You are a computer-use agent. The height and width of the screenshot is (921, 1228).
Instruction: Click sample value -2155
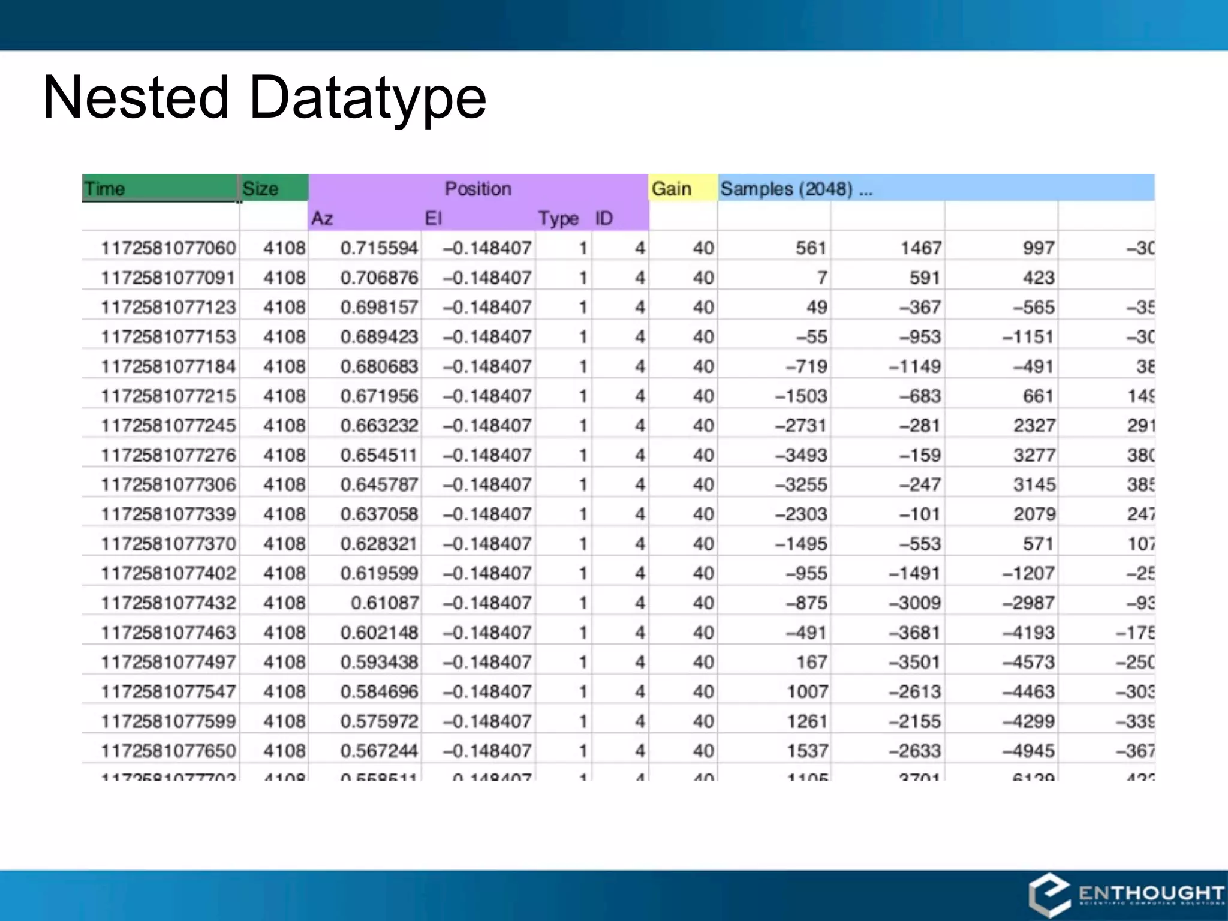915,721
